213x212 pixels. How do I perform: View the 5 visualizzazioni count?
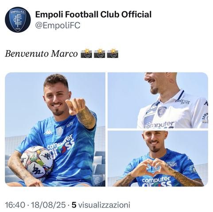point(101,205)
